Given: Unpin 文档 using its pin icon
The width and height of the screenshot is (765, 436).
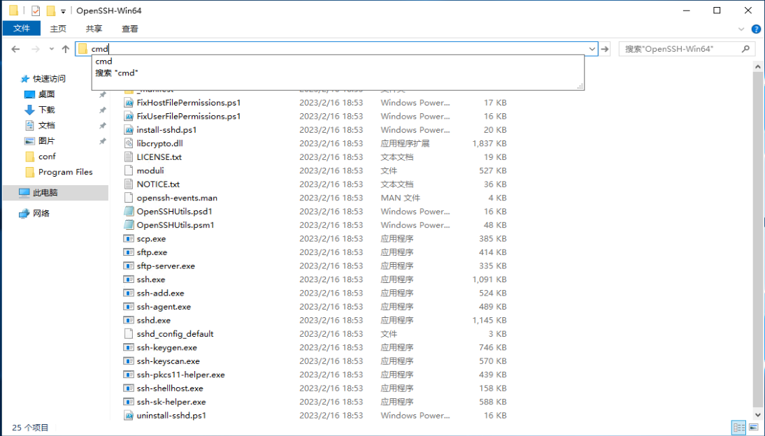Looking at the screenshot, I should [x=103, y=126].
